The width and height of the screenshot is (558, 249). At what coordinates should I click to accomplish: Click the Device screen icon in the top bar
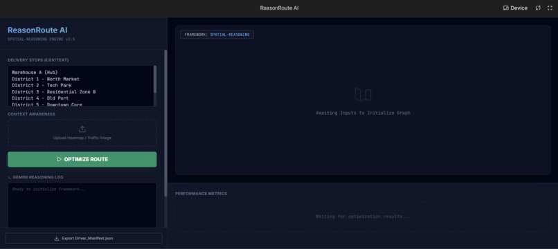coord(505,8)
